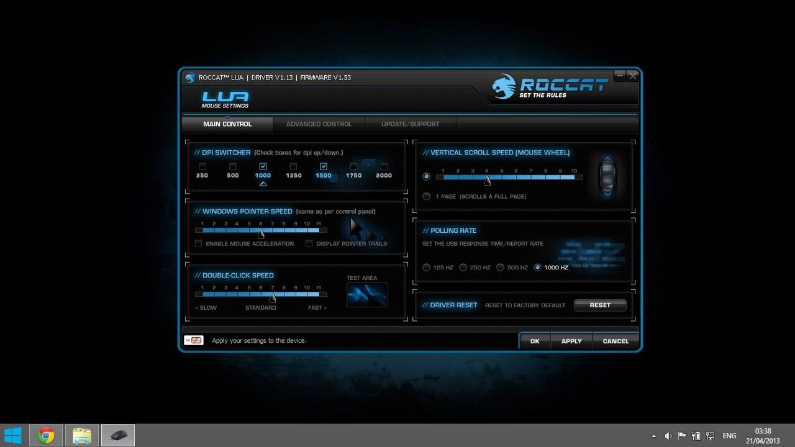This screenshot has height=447, width=795.
Task: Click the network connection tray icon
Action: pos(711,436)
